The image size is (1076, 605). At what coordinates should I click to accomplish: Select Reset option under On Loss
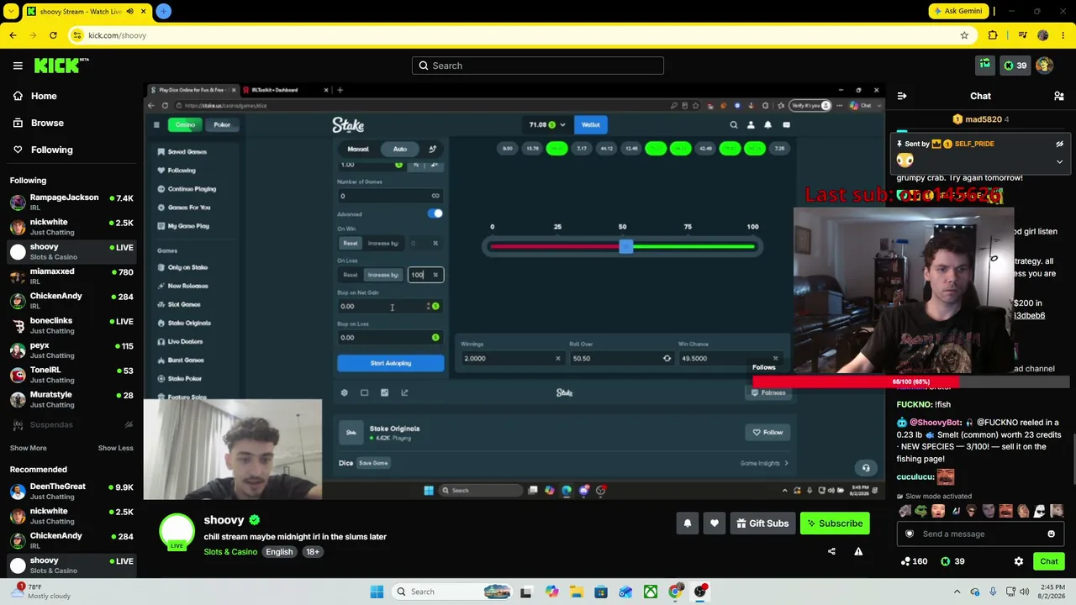point(351,275)
